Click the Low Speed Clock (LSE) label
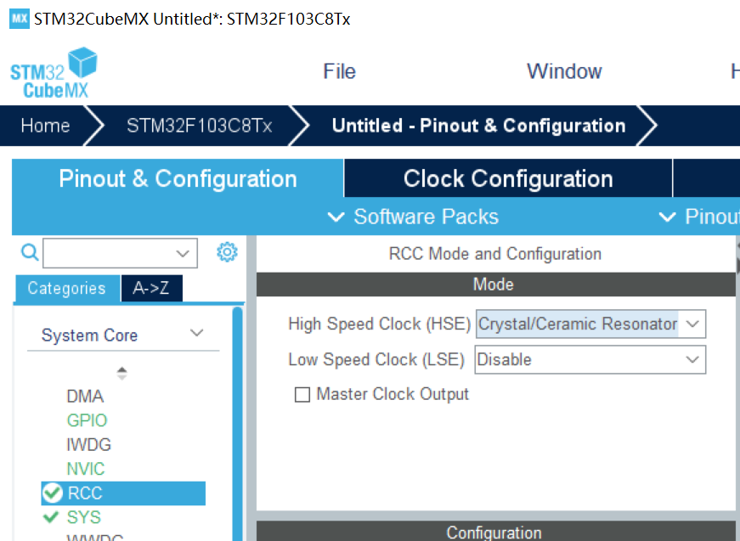This screenshot has width=740, height=541. [x=376, y=360]
